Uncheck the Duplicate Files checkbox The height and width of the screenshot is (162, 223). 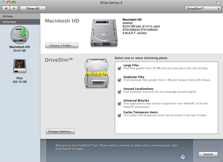[119, 80]
